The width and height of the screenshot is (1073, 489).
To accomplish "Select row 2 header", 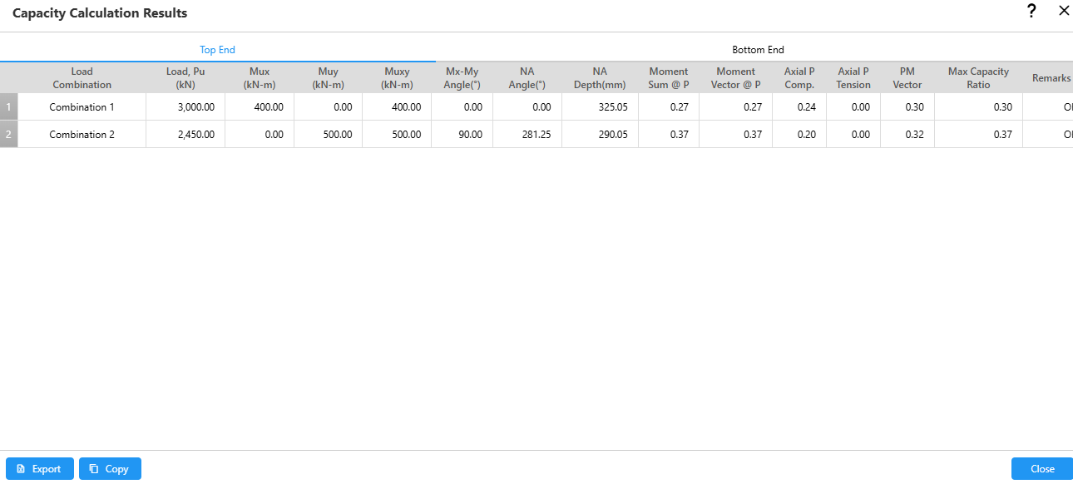I will coord(8,135).
